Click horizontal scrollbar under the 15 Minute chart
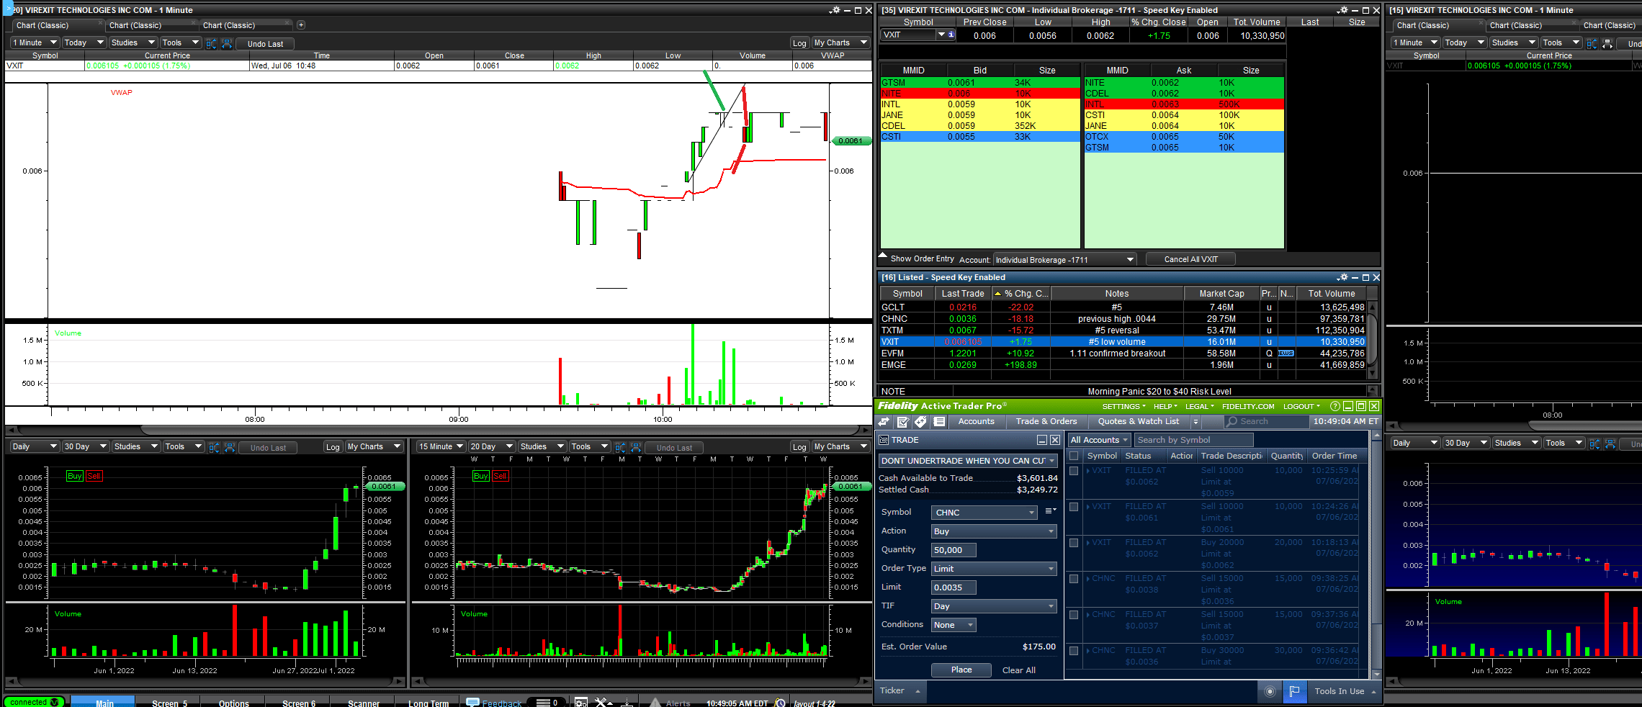The height and width of the screenshot is (707, 1642). pyautogui.click(x=641, y=681)
